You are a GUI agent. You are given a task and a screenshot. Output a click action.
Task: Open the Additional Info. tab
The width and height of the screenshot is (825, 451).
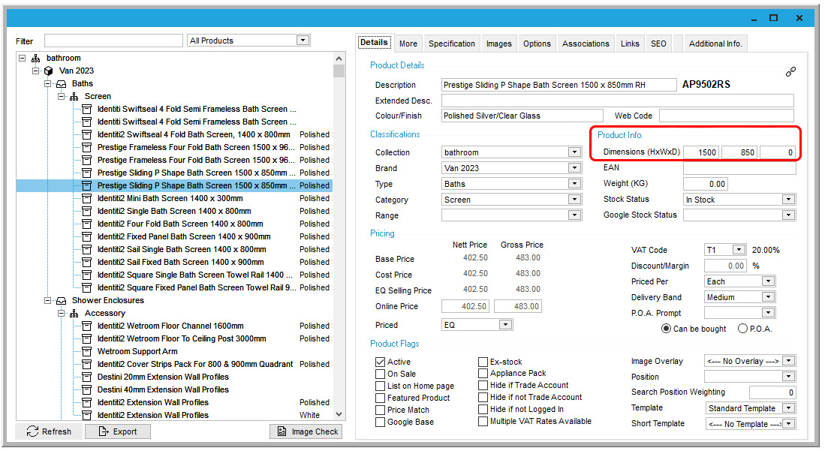(715, 44)
